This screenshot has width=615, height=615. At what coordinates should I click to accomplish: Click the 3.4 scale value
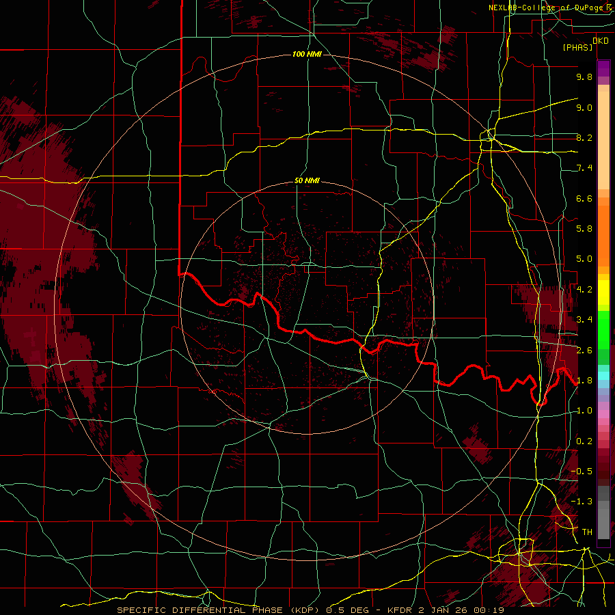[584, 320]
